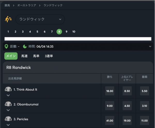
Task: Click the 出走馬詳細 column header
Action: click(x=15, y=78)
